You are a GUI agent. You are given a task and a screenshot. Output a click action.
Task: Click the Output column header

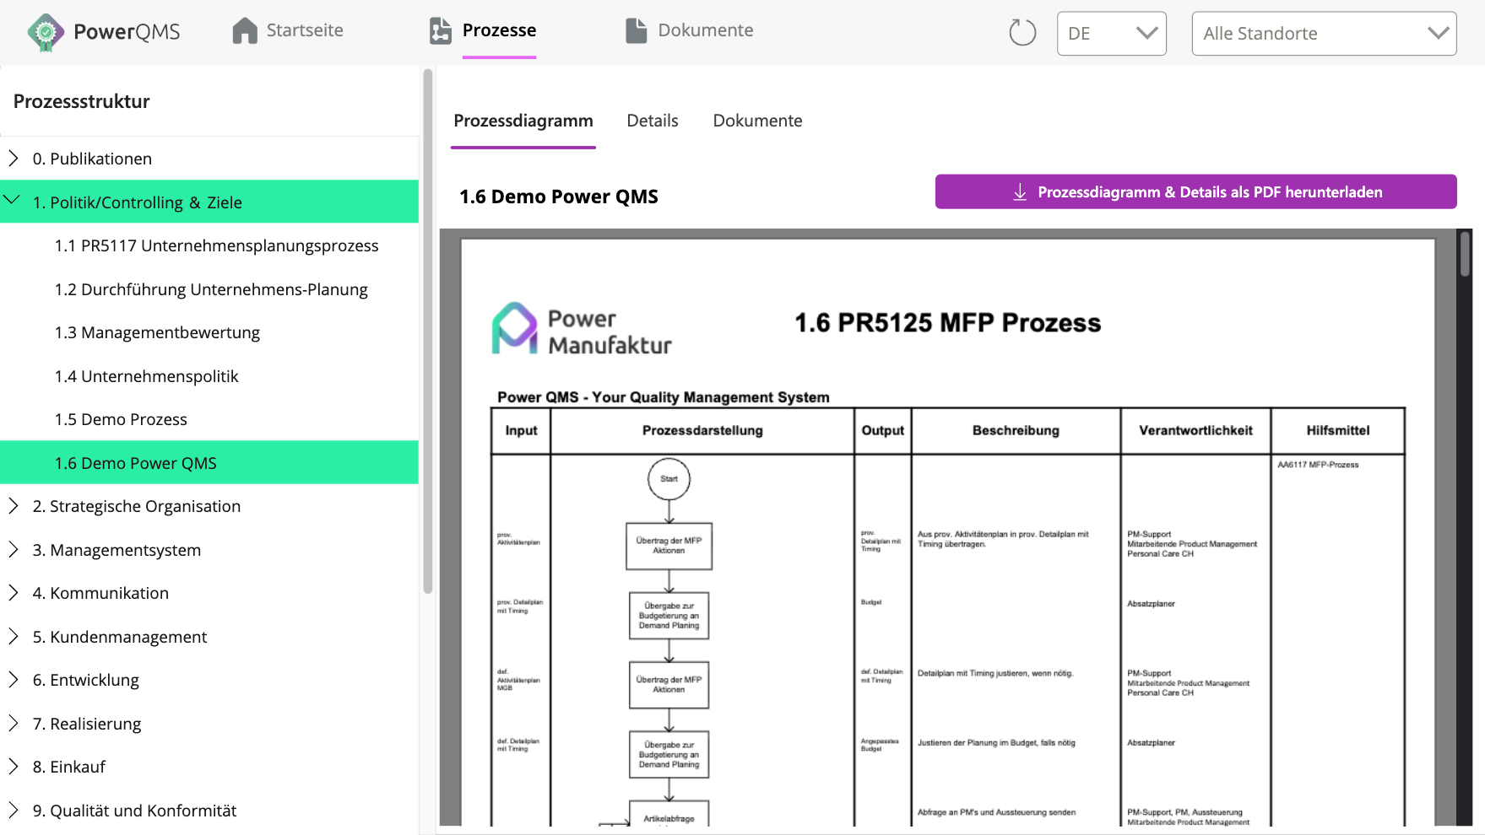click(882, 430)
